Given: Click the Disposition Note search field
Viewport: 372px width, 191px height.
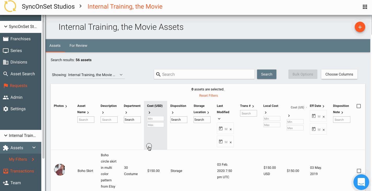Looking at the screenshot, I should [x=342, y=120].
